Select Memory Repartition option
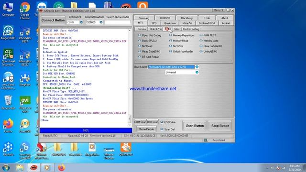Image resolution: width=306 pixels, height=172 pixels. click(182, 35)
